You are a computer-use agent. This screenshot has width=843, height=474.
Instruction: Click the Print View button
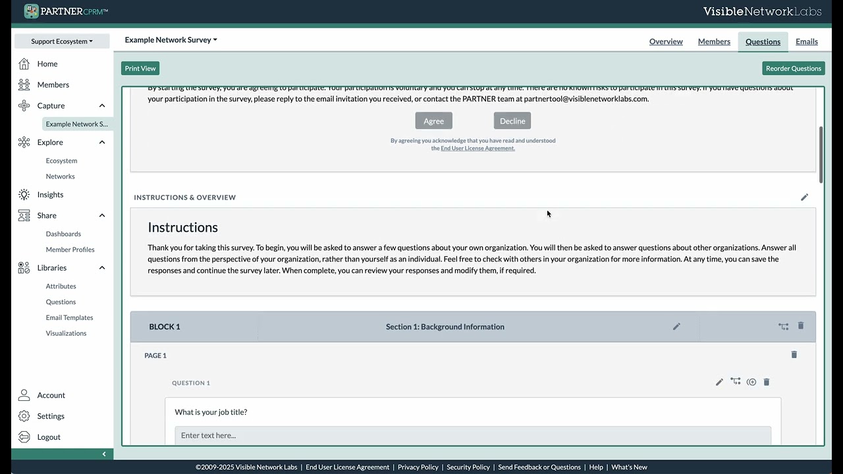point(140,68)
